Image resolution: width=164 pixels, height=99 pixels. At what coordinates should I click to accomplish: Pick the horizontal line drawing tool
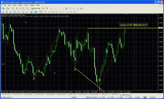[x=59, y=8]
